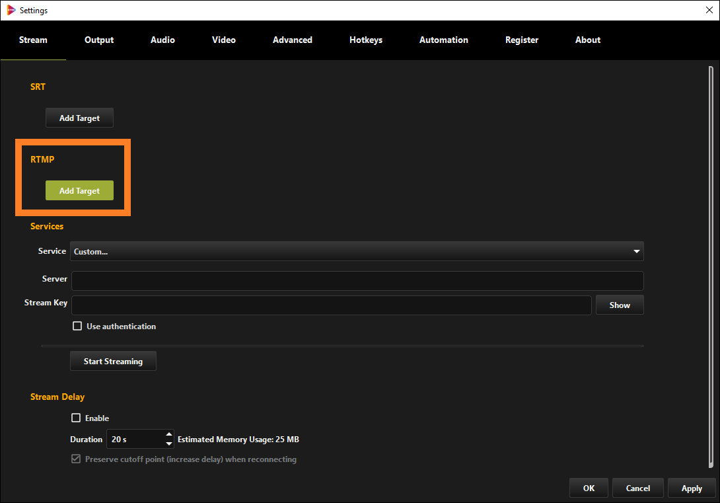This screenshot has height=503, width=720.
Task: Click the Start Streaming button
Action: point(113,361)
